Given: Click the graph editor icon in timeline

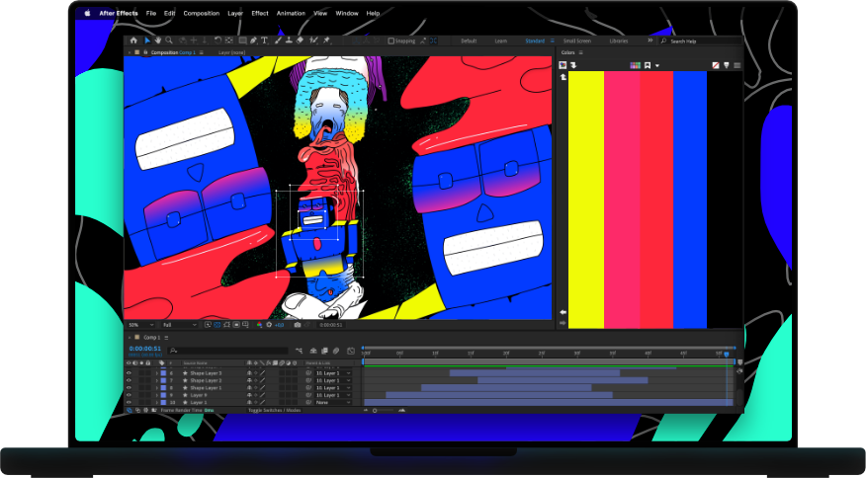Looking at the screenshot, I should (351, 351).
